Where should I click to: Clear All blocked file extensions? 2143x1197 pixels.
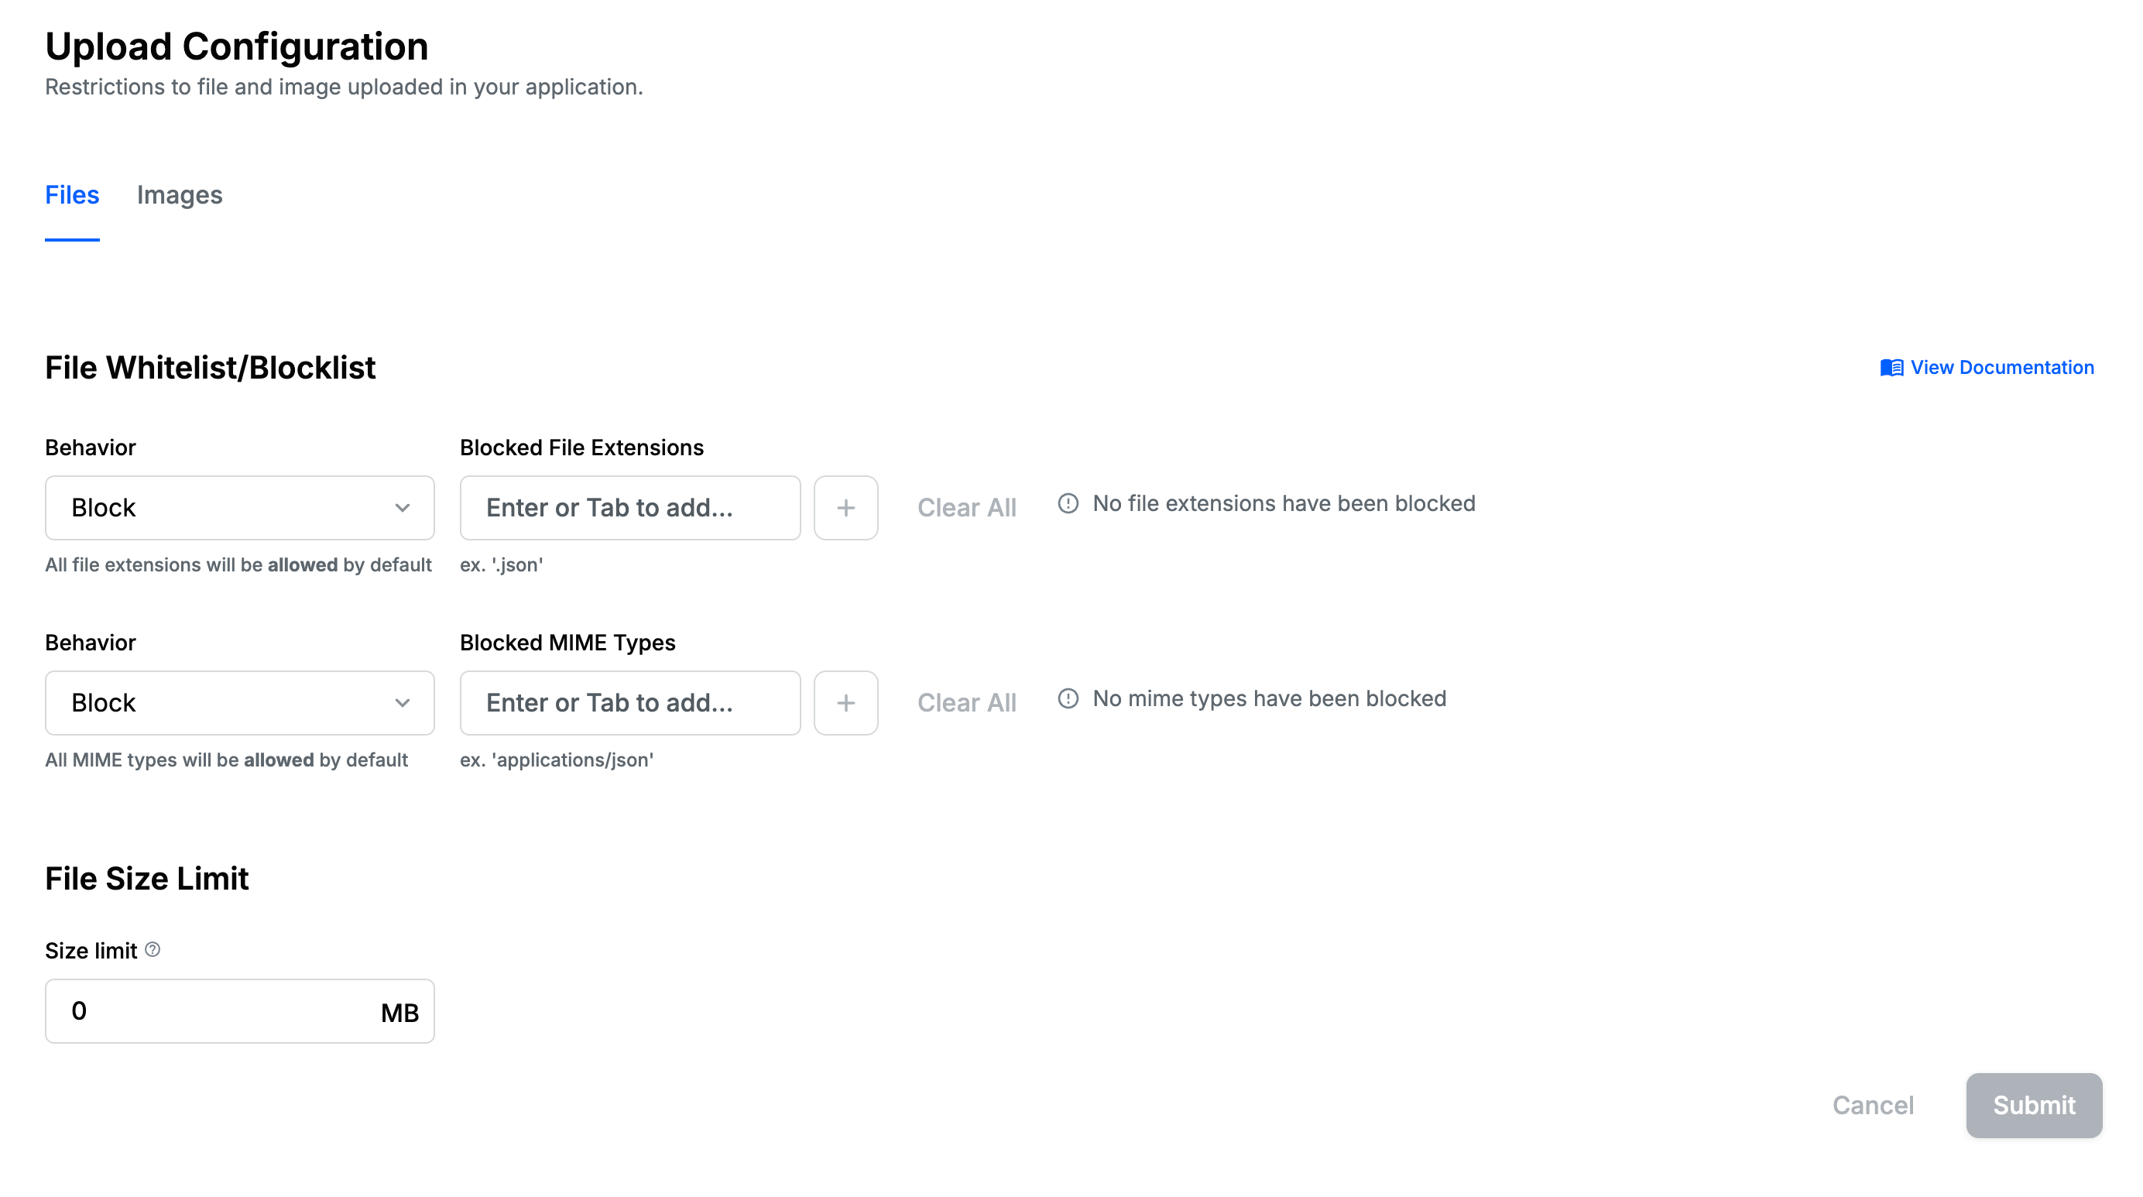point(967,507)
